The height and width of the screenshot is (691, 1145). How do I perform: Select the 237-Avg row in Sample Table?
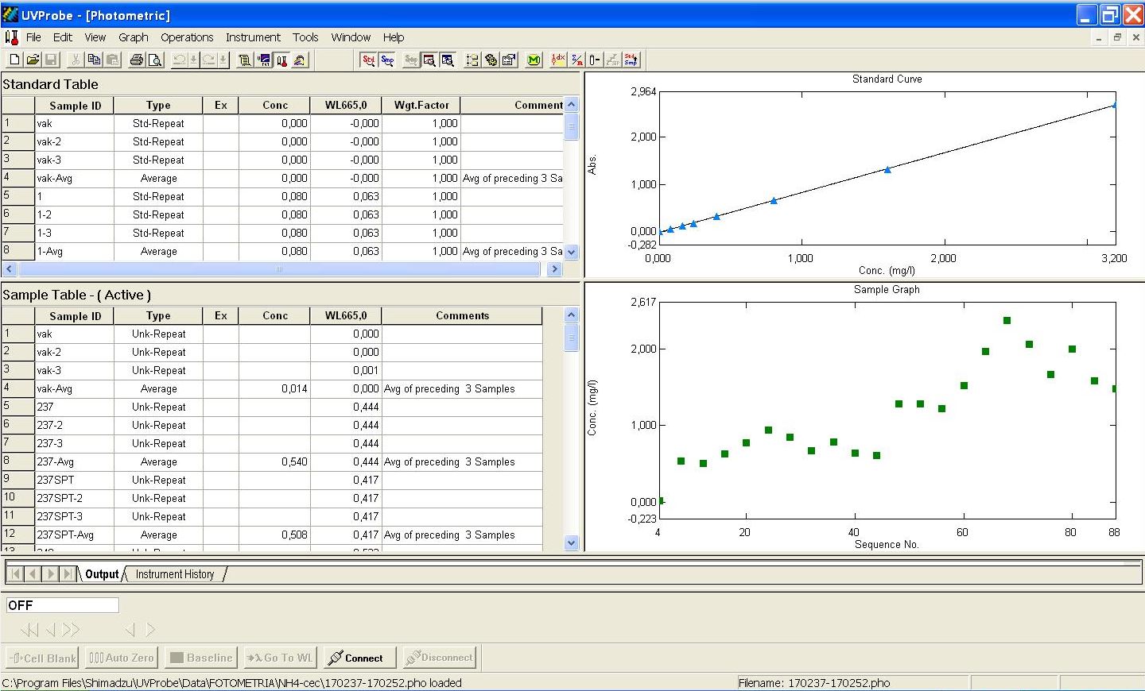[x=75, y=461]
